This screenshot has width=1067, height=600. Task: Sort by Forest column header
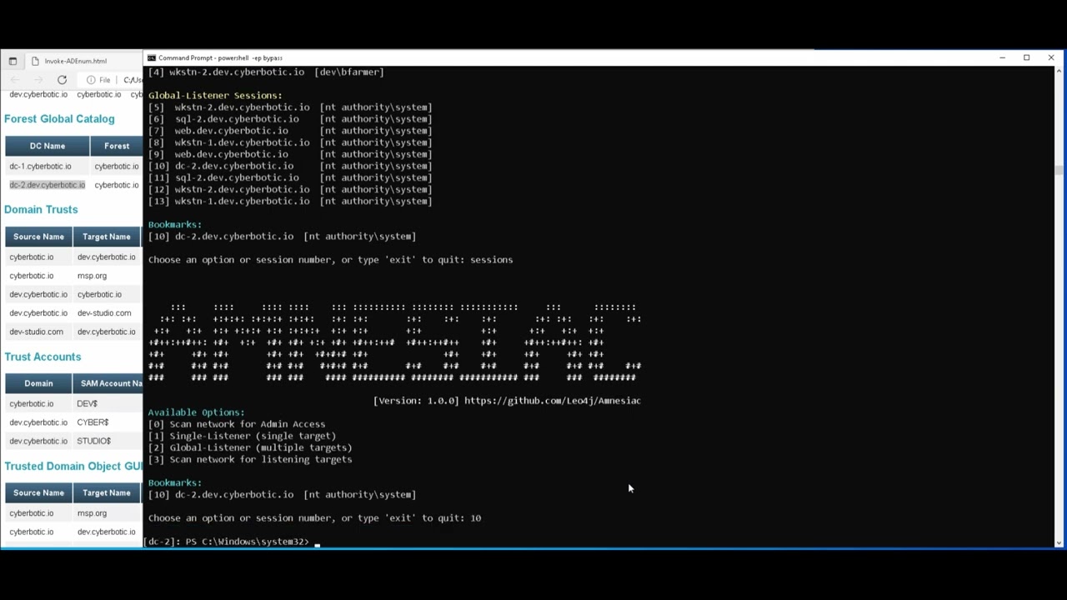coord(117,146)
